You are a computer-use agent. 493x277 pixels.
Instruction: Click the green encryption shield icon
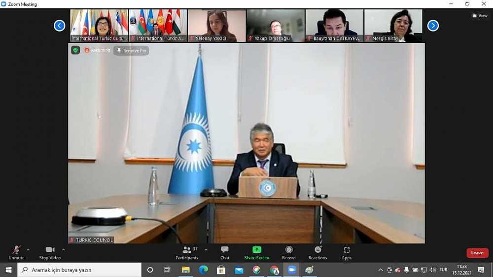pos(75,50)
